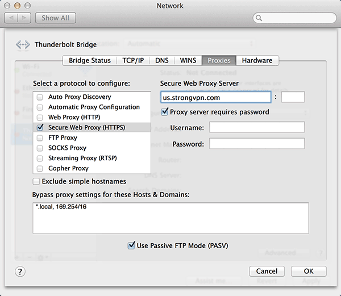
Task: Confirm settings with OK
Action: (x=309, y=271)
